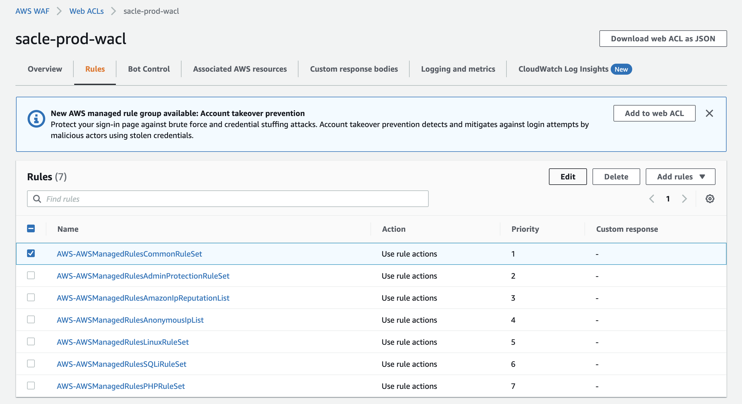Select the AWSManagedRulesPHPRuleSet checkbox
The image size is (742, 404).
click(31, 386)
